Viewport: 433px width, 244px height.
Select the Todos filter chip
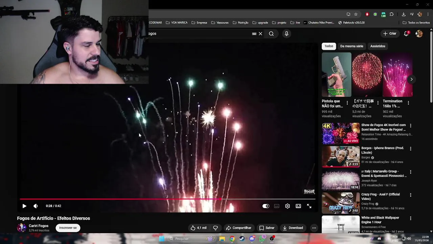click(329, 46)
